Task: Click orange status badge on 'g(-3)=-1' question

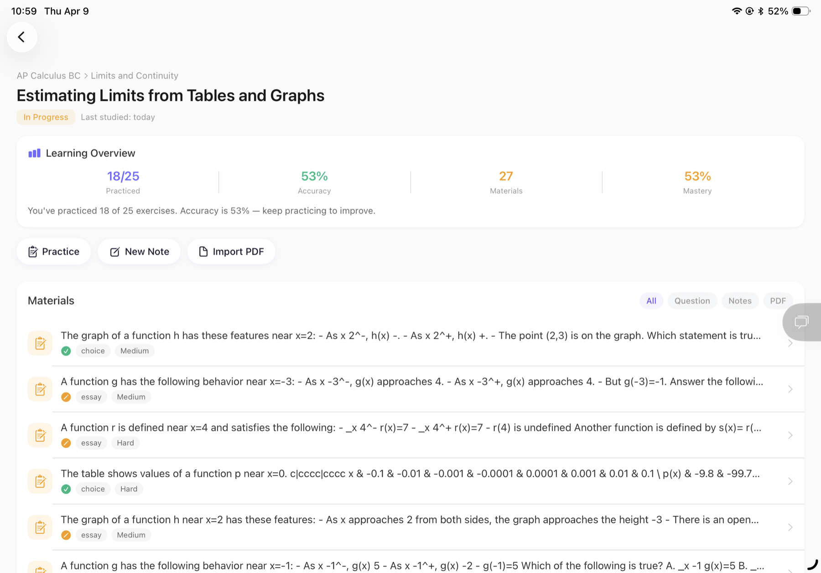Action: tap(66, 397)
